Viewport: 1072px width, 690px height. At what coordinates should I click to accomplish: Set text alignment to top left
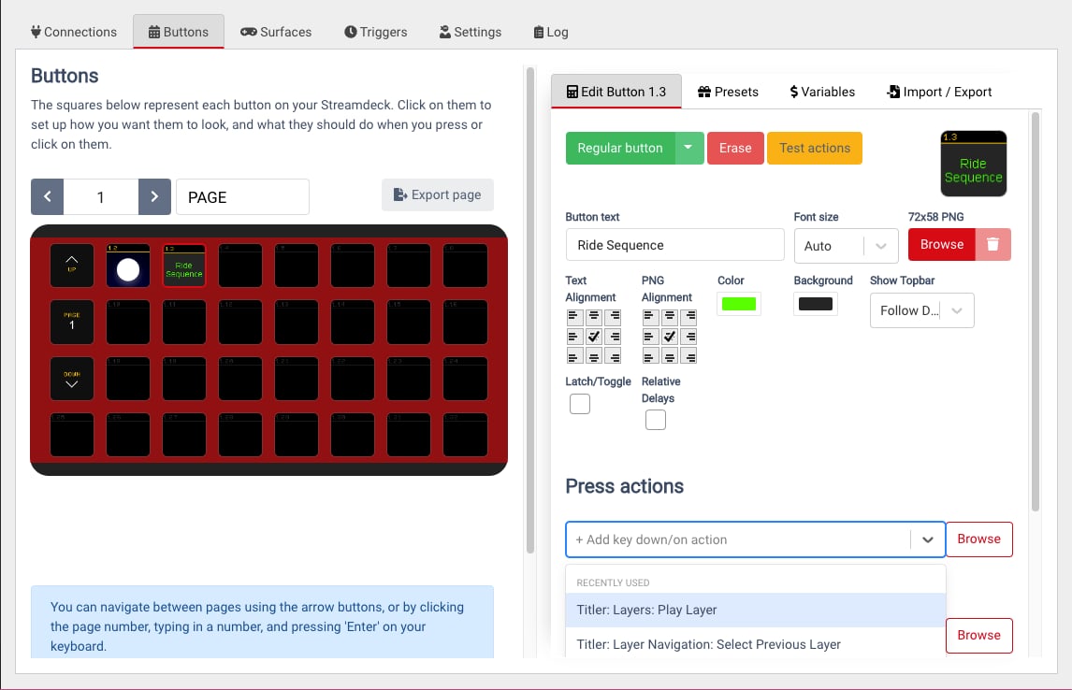(574, 317)
